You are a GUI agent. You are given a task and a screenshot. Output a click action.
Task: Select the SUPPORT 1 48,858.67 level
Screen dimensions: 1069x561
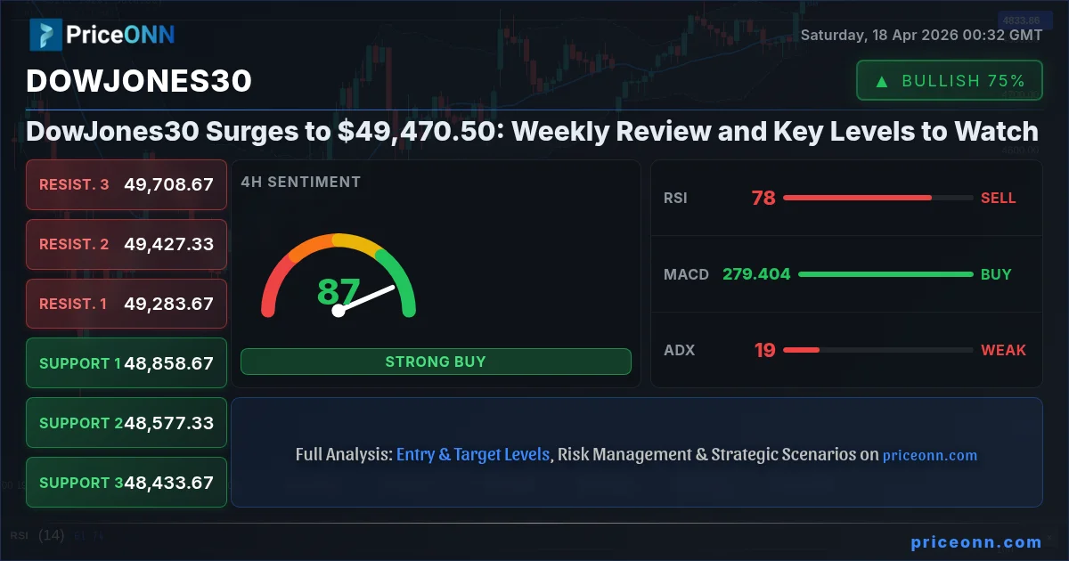[x=126, y=363]
